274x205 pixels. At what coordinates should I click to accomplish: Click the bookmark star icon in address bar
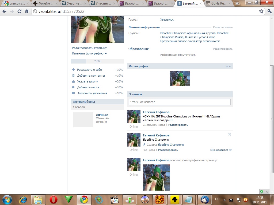pyautogui.click(x=261, y=11)
